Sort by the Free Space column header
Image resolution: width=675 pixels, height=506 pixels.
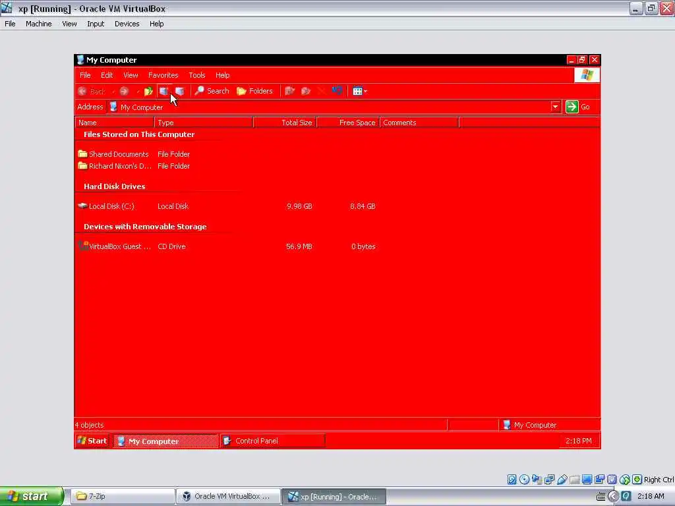coord(349,123)
